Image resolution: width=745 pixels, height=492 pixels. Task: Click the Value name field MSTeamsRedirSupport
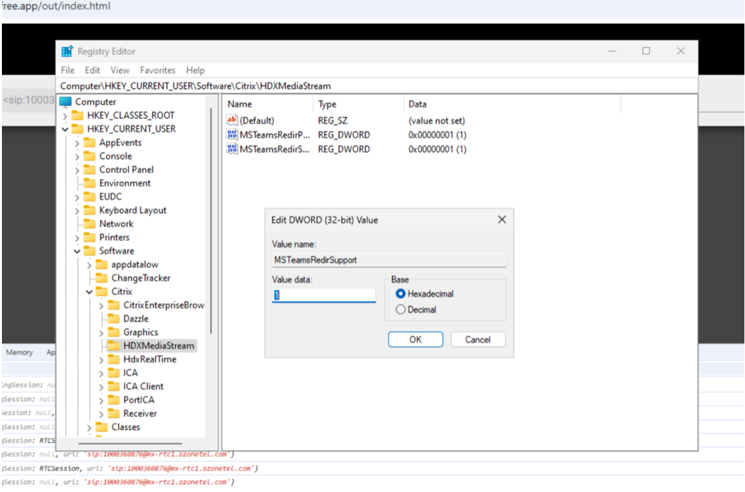click(x=389, y=260)
